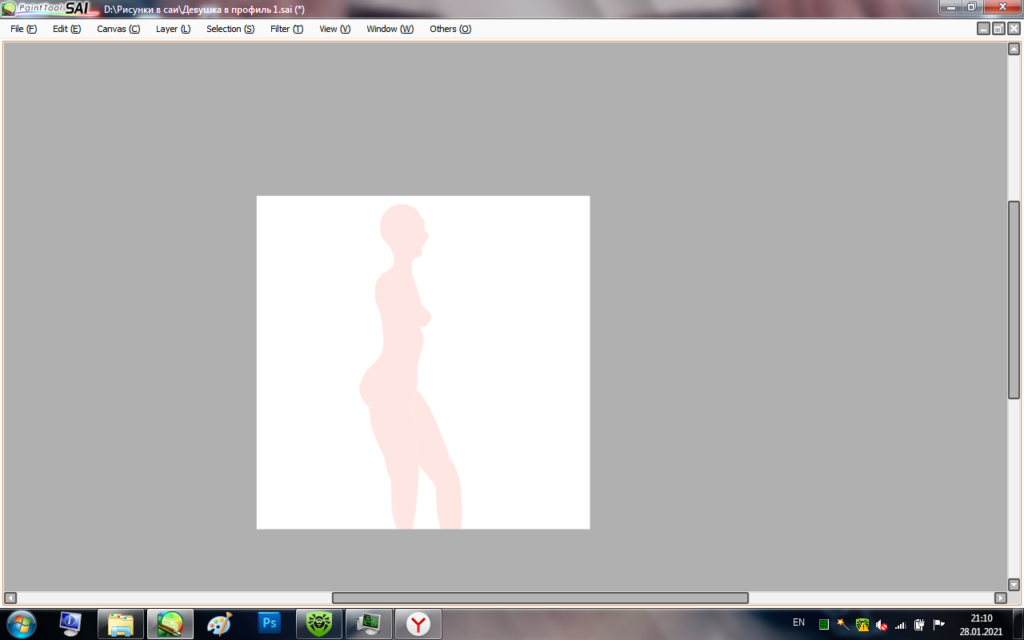Open Windows Explorer from the taskbar

[120, 623]
